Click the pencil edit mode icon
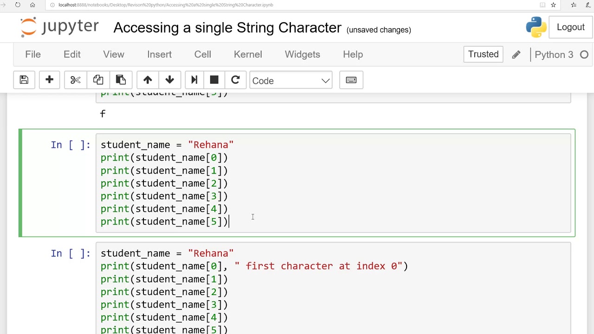The width and height of the screenshot is (594, 334). [x=516, y=55]
